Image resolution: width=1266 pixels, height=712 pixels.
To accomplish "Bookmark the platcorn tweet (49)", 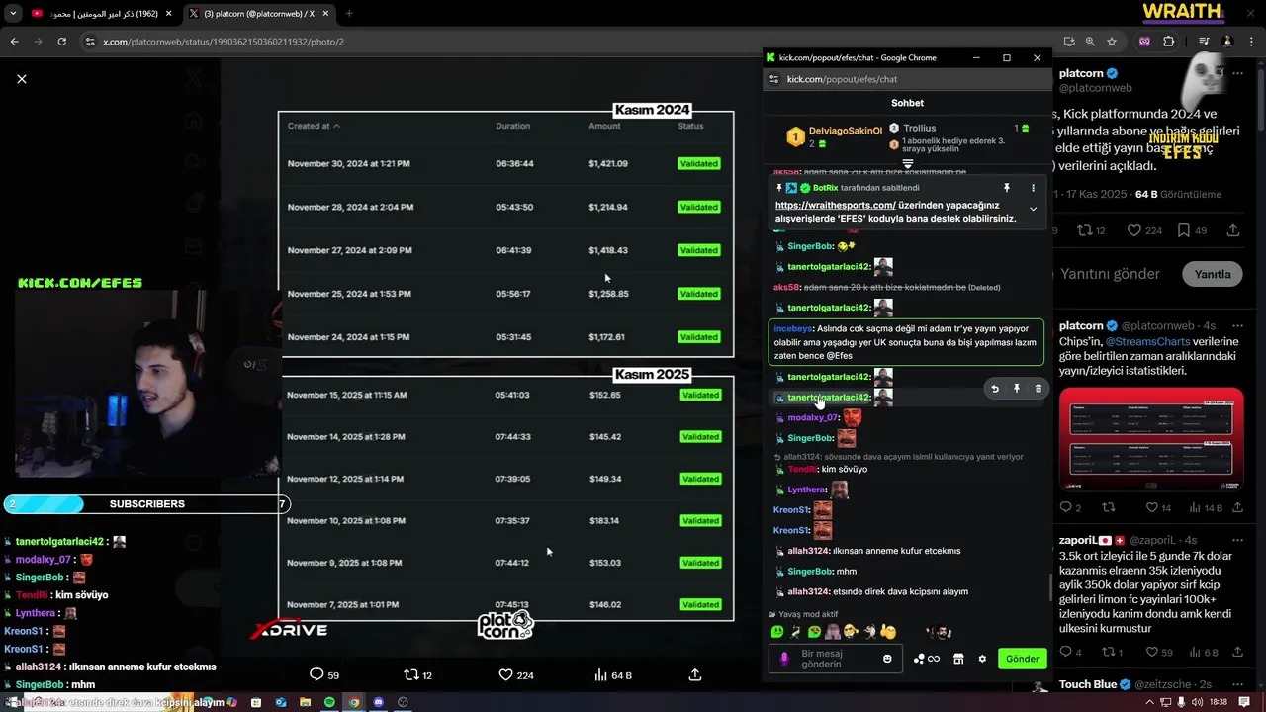I will point(1191,230).
